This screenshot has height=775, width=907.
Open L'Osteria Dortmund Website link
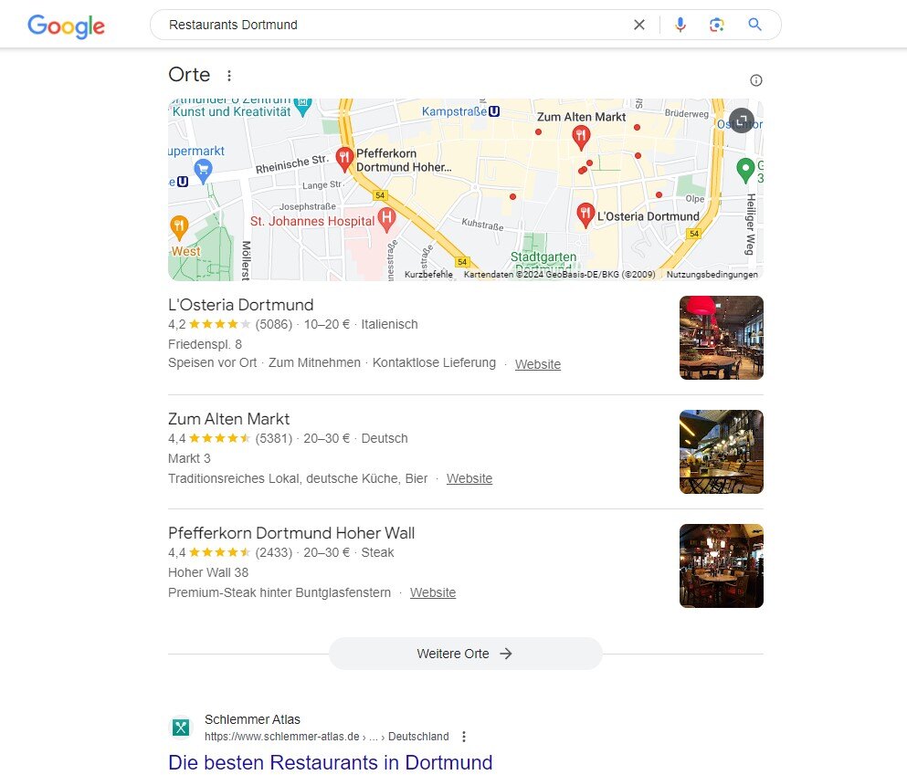[538, 364]
